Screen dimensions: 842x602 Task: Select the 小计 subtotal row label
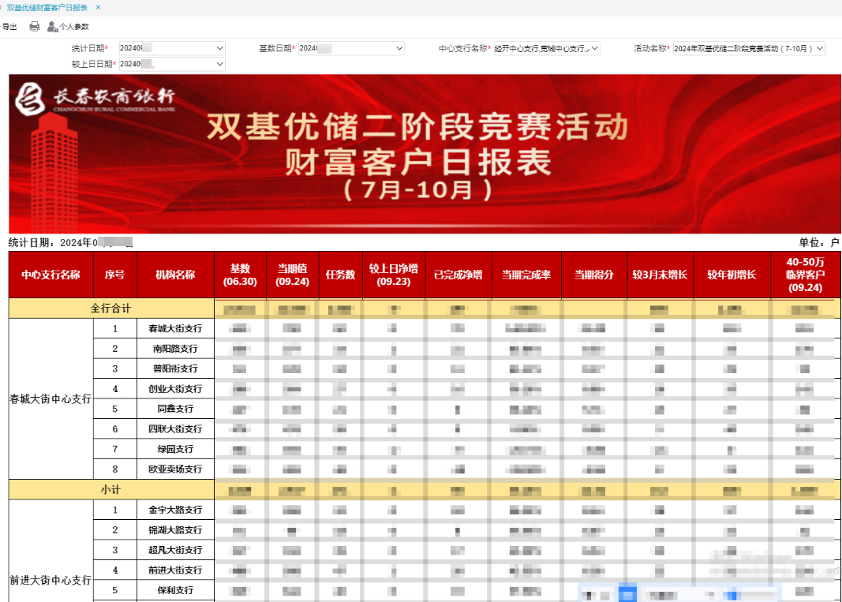(x=111, y=490)
